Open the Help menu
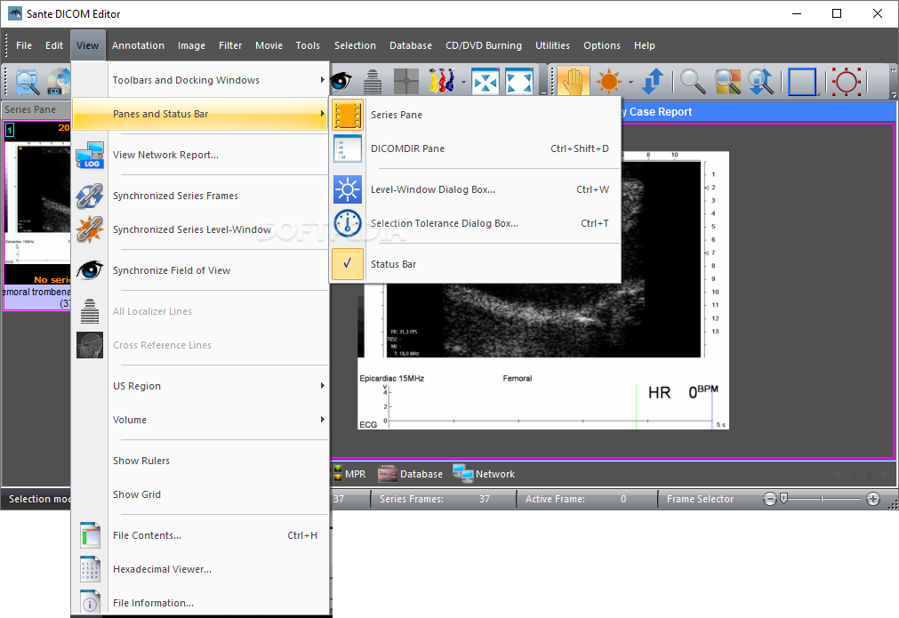Viewport: 899px width, 618px height. pos(645,45)
